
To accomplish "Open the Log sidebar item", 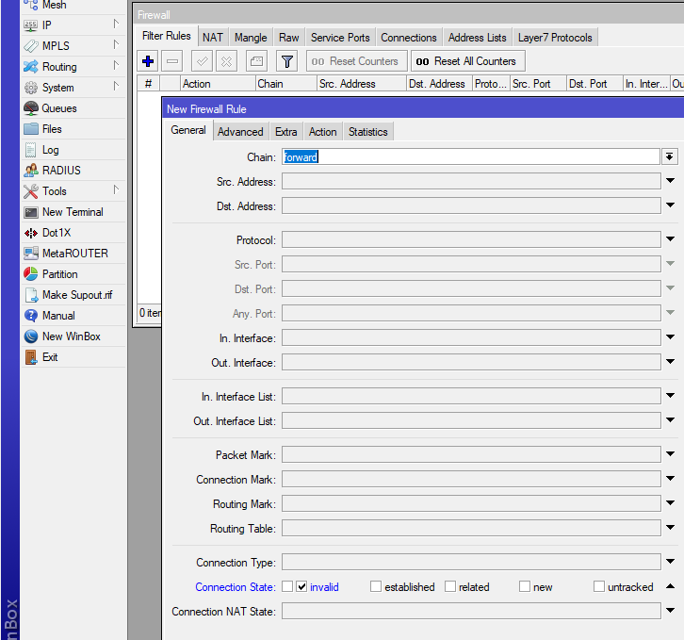I will click(50, 150).
